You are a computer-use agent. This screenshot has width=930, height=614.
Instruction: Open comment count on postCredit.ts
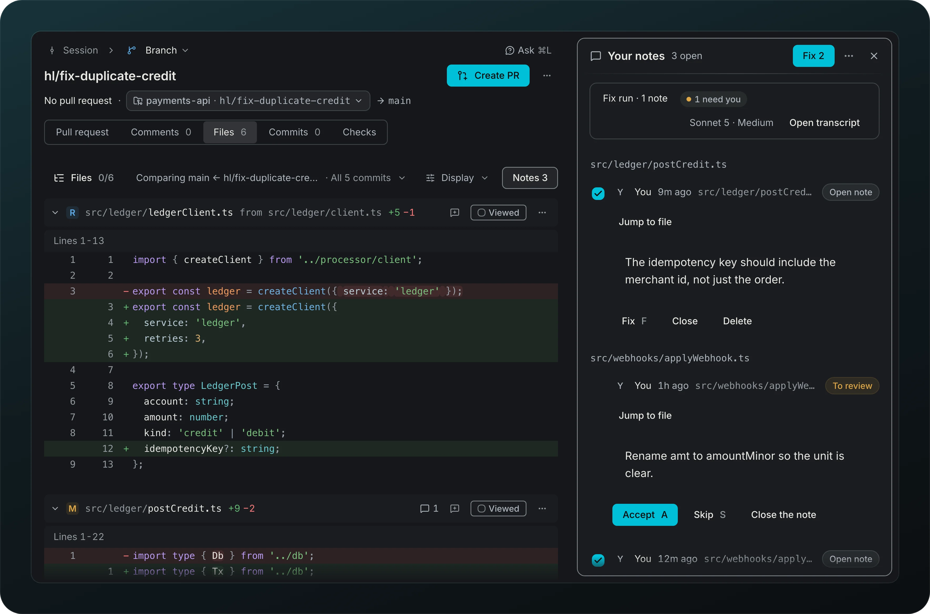(429, 509)
